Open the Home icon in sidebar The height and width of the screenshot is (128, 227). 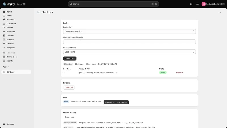[4, 12]
